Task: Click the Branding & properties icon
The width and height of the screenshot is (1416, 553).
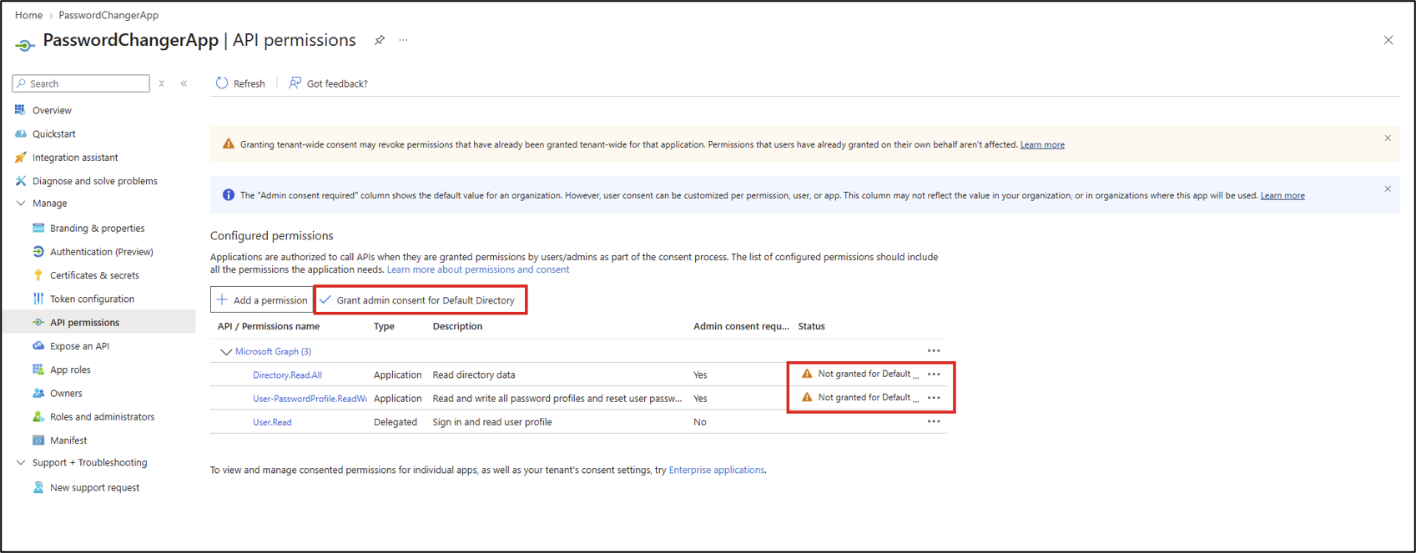Action: click(38, 228)
